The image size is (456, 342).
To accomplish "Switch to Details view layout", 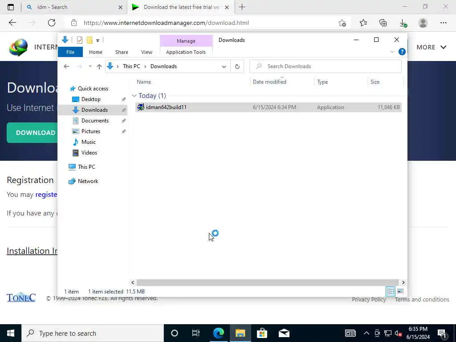I will 391,291.
